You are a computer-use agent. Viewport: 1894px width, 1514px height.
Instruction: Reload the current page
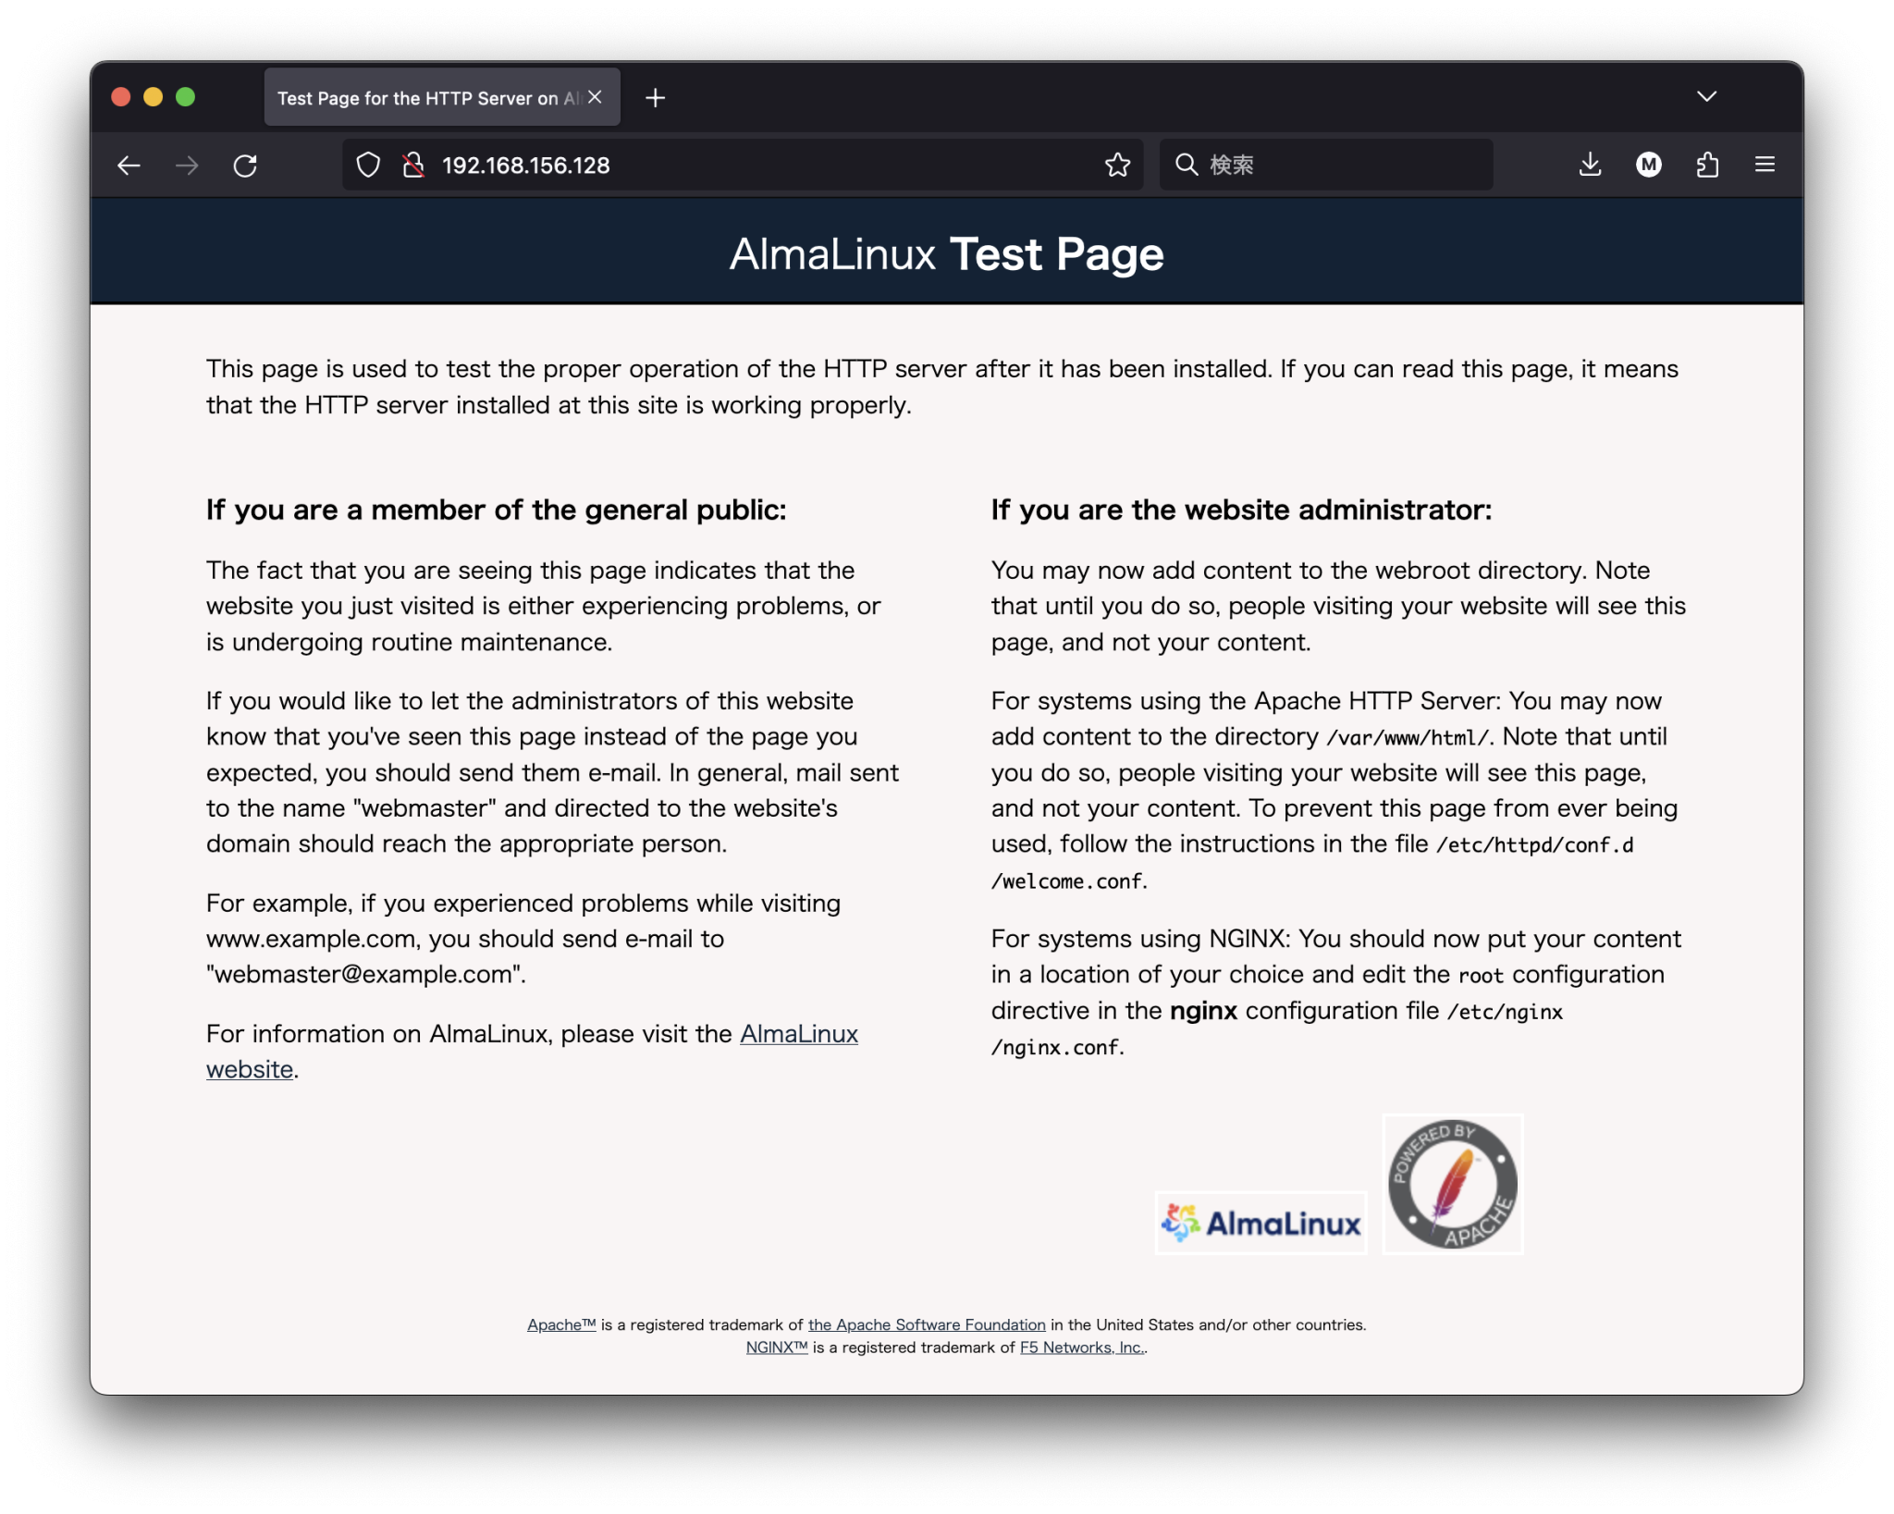(x=246, y=165)
